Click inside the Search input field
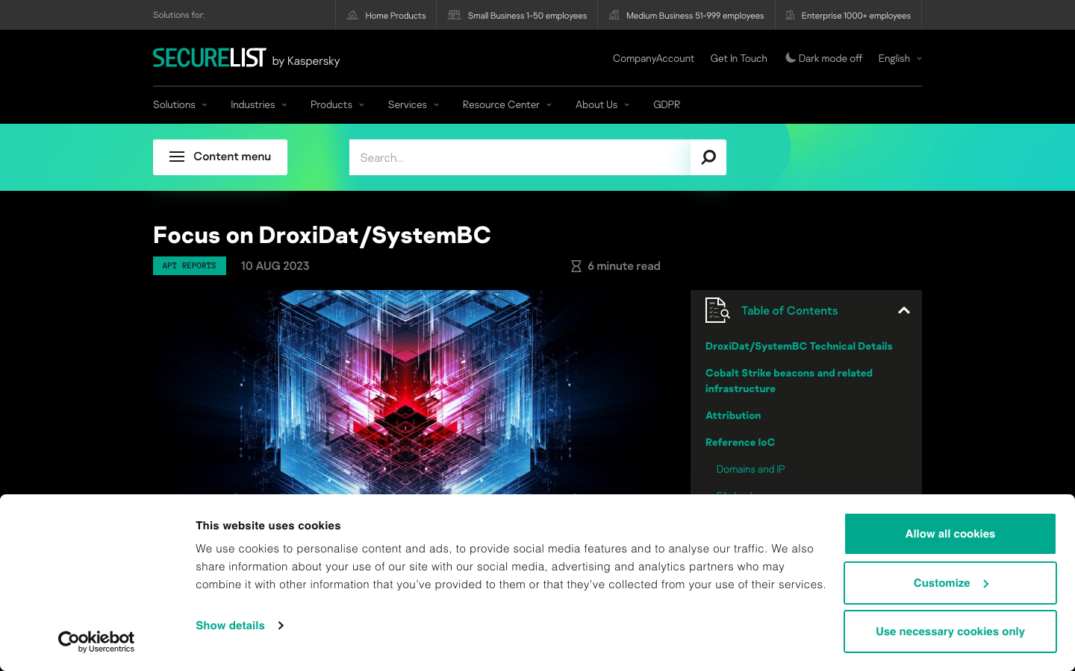1075x671 pixels. 515,157
